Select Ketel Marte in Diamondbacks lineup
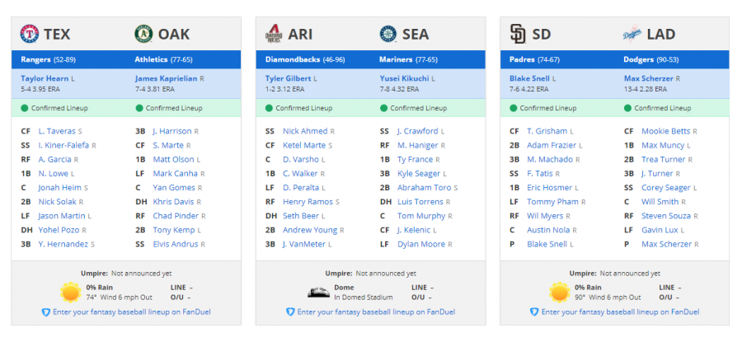The width and height of the screenshot is (742, 342). [304, 145]
